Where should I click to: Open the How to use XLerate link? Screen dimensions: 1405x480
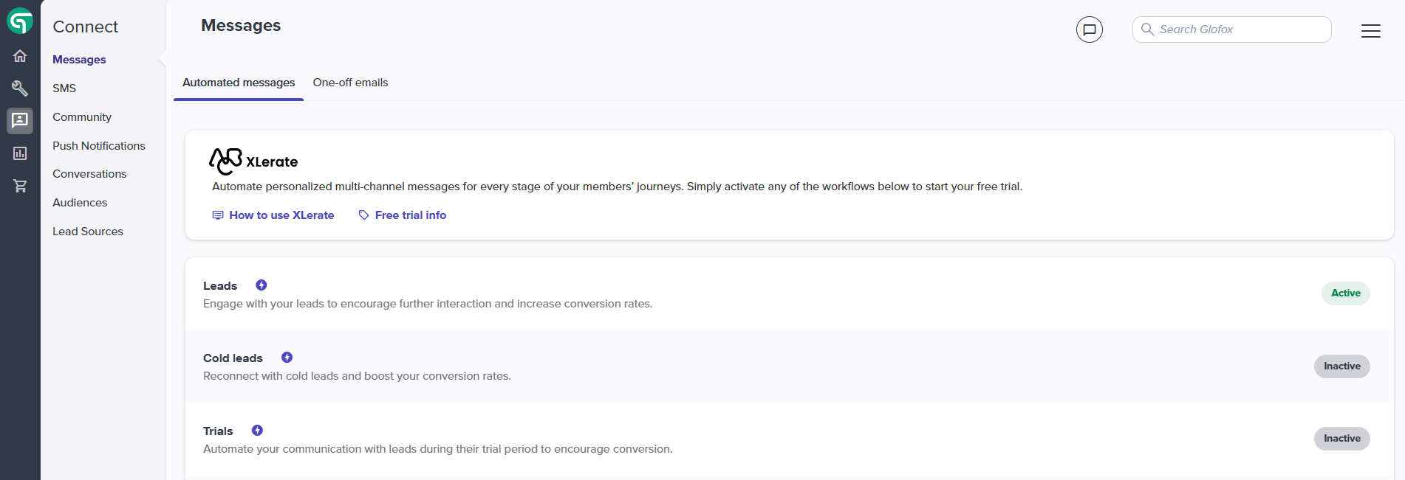273,215
